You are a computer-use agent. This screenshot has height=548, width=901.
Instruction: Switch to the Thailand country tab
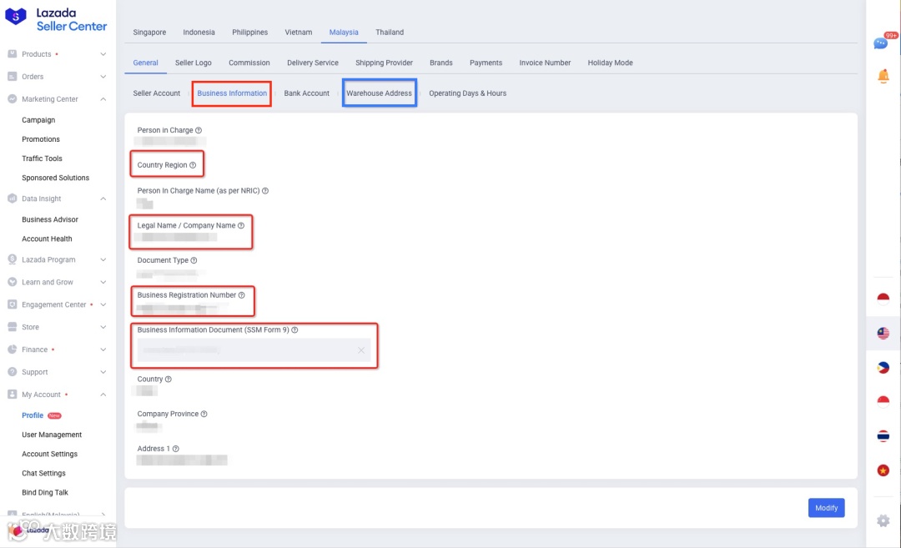click(x=390, y=33)
